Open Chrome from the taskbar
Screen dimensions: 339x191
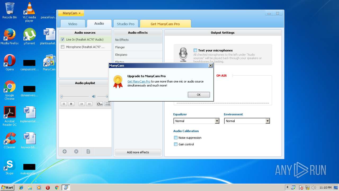[x=57, y=188]
